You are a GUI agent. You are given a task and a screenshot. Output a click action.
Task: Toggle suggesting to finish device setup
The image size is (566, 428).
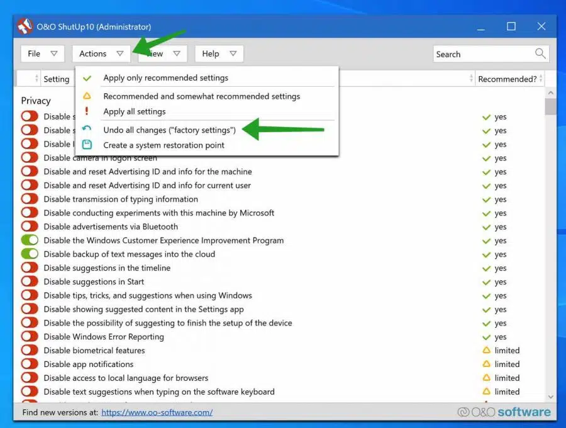pyautogui.click(x=30, y=322)
